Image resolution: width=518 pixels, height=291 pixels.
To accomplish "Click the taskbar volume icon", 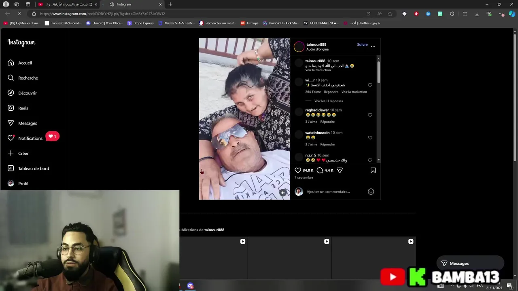I will pos(471,286).
